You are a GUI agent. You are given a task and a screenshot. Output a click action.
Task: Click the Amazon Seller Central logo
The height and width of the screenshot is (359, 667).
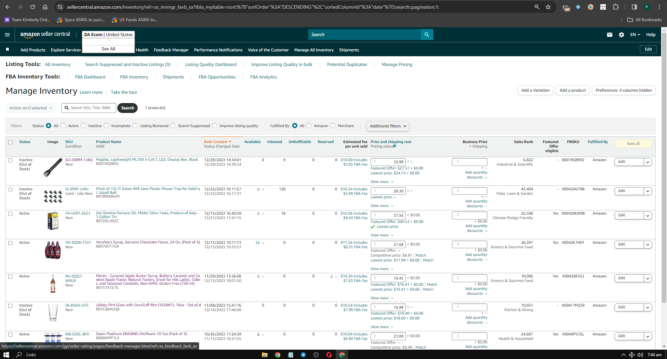pyautogui.click(x=45, y=34)
